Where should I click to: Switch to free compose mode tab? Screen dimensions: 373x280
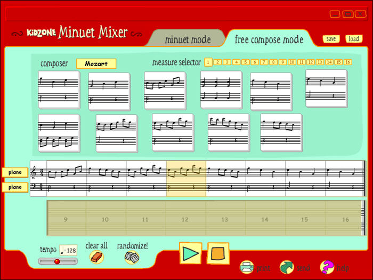click(x=269, y=39)
